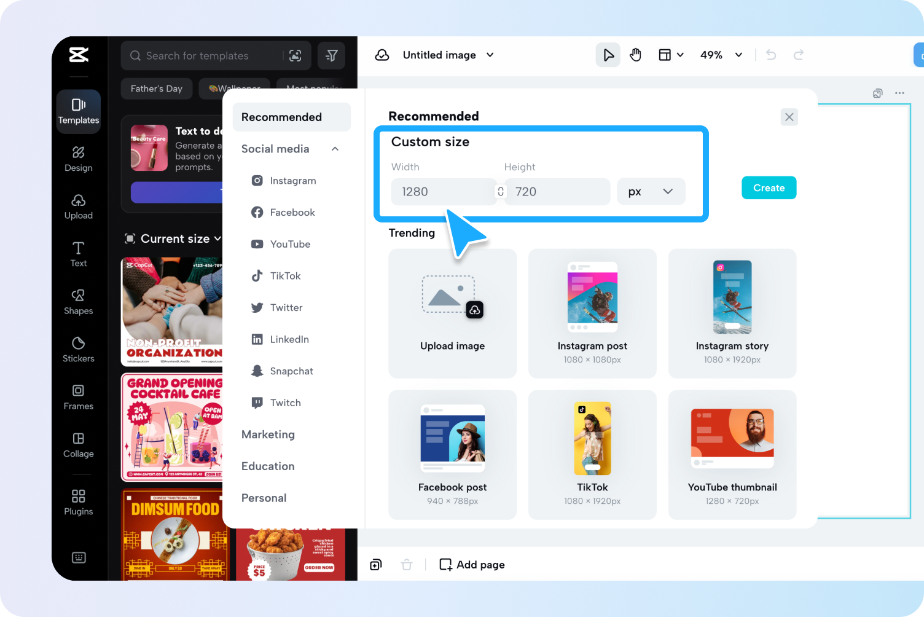Open the Upload panel
Viewport: 924px width, 617px height.
point(78,207)
